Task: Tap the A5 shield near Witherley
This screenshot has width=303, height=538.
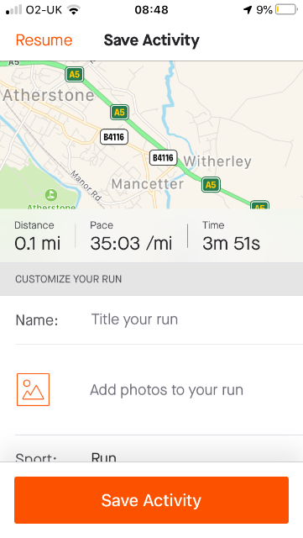Action: tap(211, 185)
